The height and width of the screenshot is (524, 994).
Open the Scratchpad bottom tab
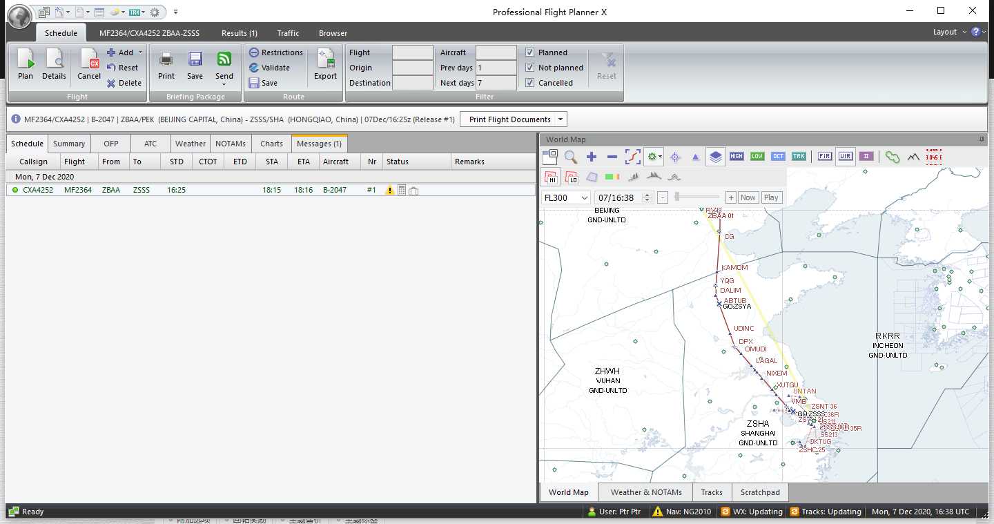(x=760, y=492)
